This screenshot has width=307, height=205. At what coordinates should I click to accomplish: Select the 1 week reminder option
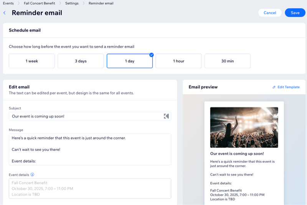click(32, 61)
